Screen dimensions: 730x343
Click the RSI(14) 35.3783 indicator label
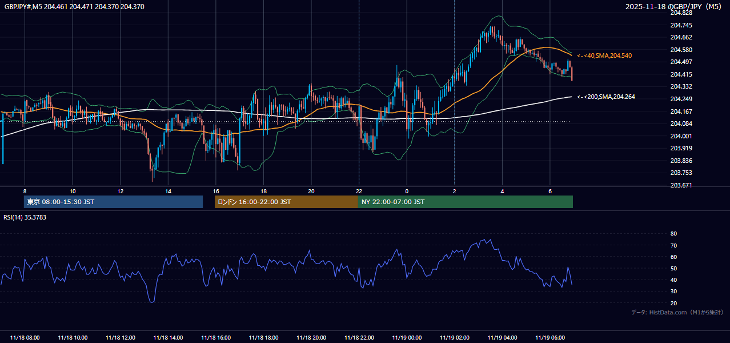coord(25,217)
